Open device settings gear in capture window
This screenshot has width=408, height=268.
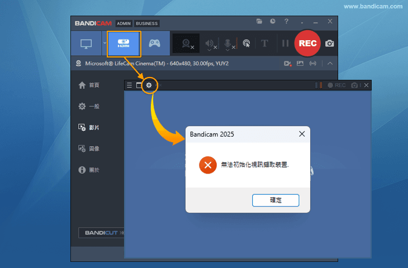pos(149,85)
